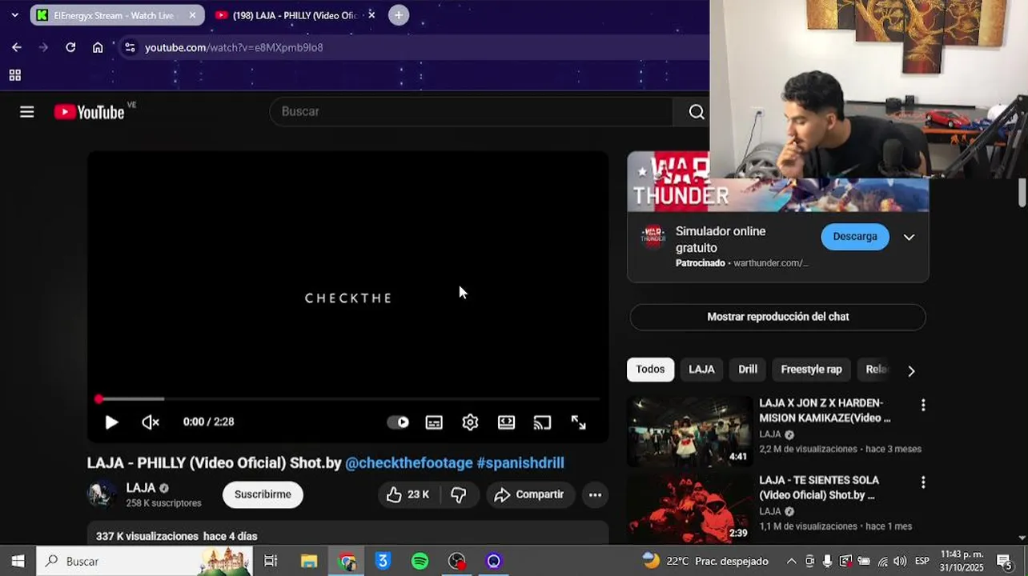Screen dimensions: 1028x576
Task: Go to browser home page
Action: 98,47
